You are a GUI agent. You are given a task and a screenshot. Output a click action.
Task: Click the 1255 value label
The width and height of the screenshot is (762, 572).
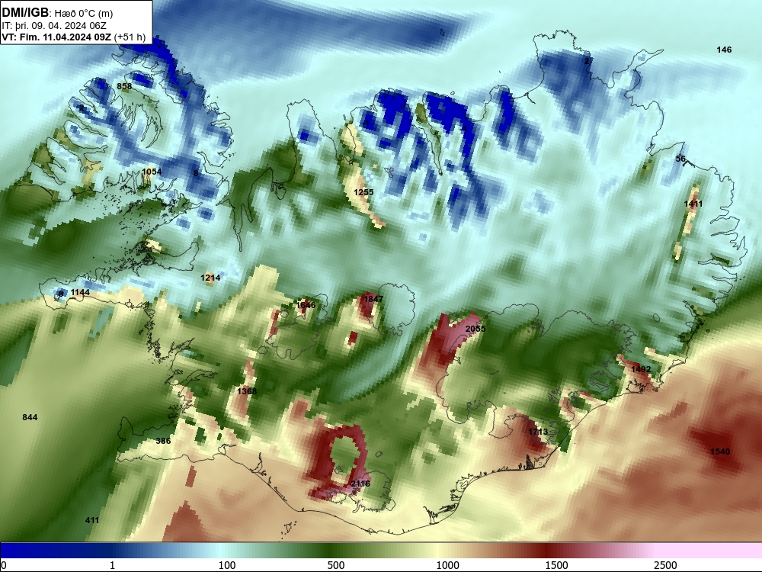pos(363,192)
